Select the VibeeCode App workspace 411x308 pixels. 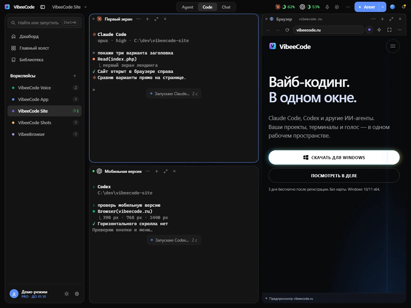(x=45, y=99)
